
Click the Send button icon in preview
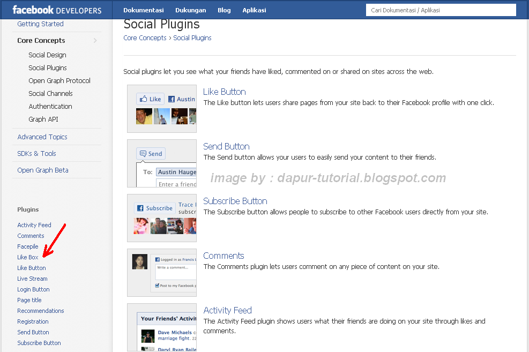[x=151, y=154]
